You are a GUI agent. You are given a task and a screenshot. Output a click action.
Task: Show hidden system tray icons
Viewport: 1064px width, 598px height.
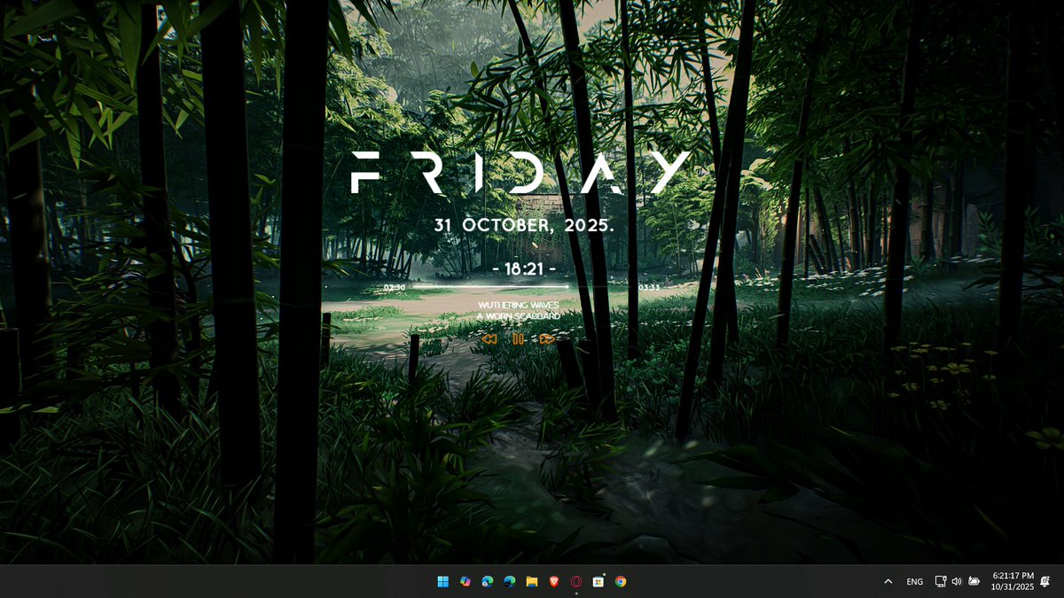[888, 582]
